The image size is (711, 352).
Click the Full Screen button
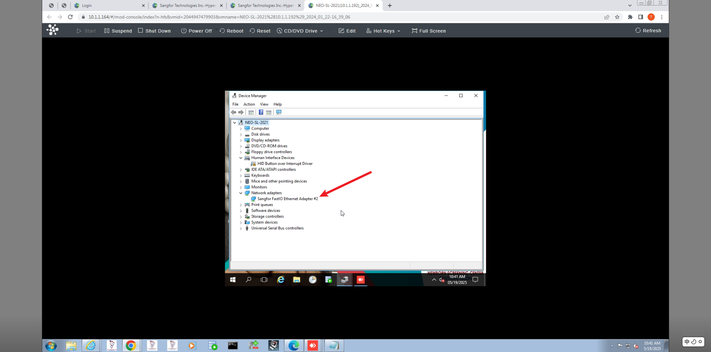pyautogui.click(x=428, y=31)
